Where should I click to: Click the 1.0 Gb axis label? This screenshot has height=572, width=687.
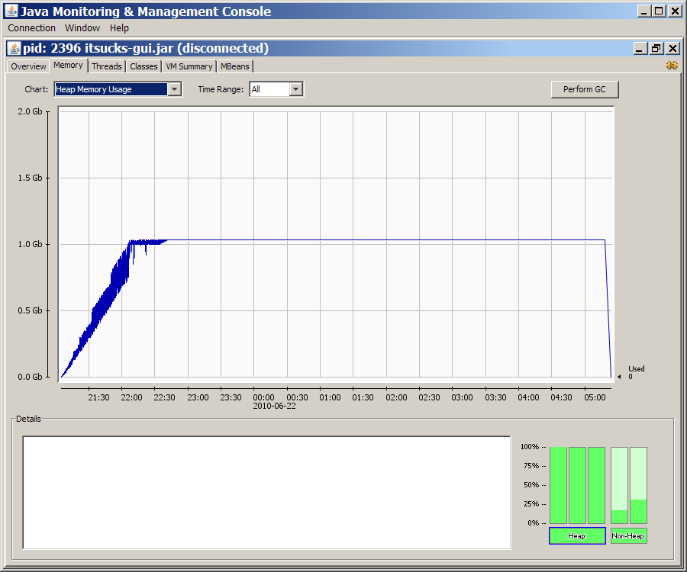pyautogui.click(x=30, y=244)
